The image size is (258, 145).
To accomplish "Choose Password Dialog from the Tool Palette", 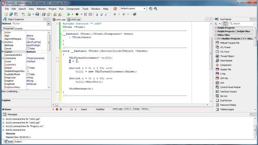I will click(228, 105).
